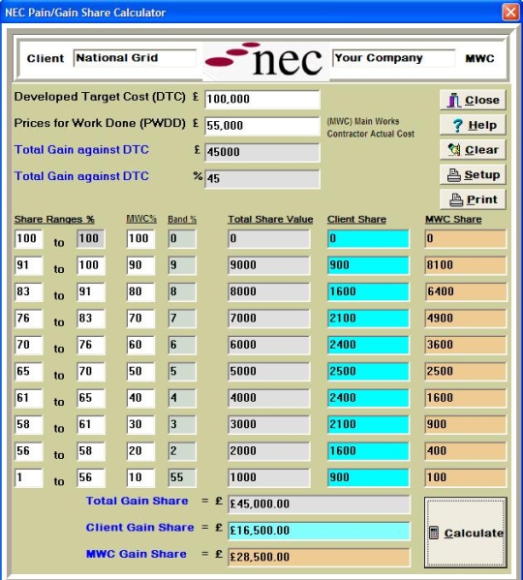Click share range start field 70
Viewport: 523px width, 580px height.
click(28, 345)
